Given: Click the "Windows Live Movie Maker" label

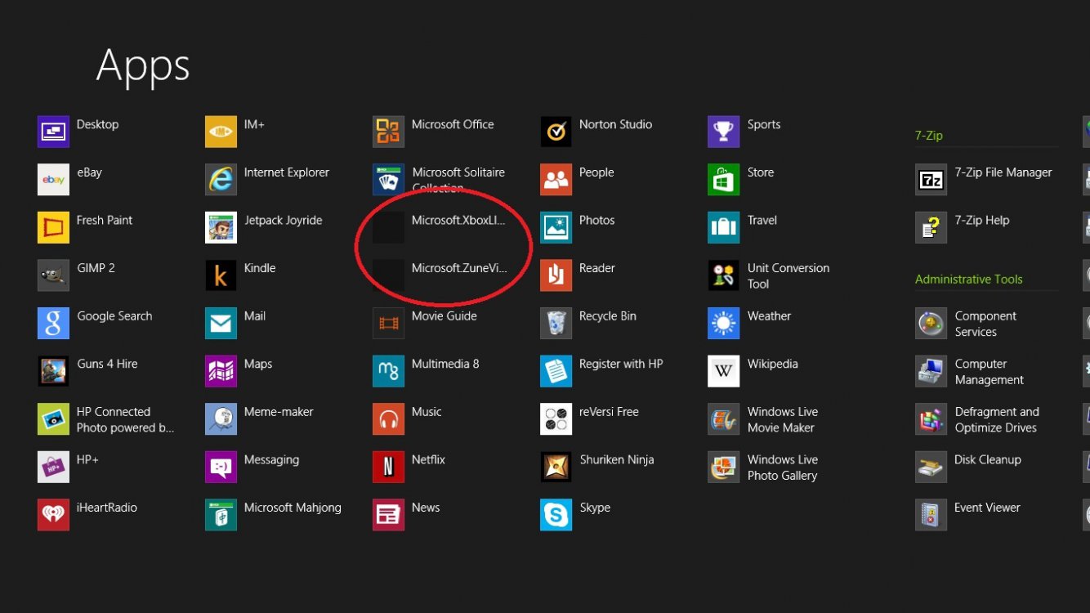Looking at the screenshot, I should [783, 419].
